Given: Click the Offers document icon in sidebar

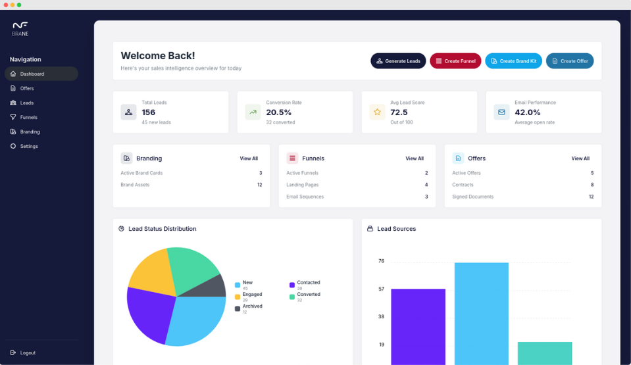Looking at the screenshot, I should (x=13, y=88).
